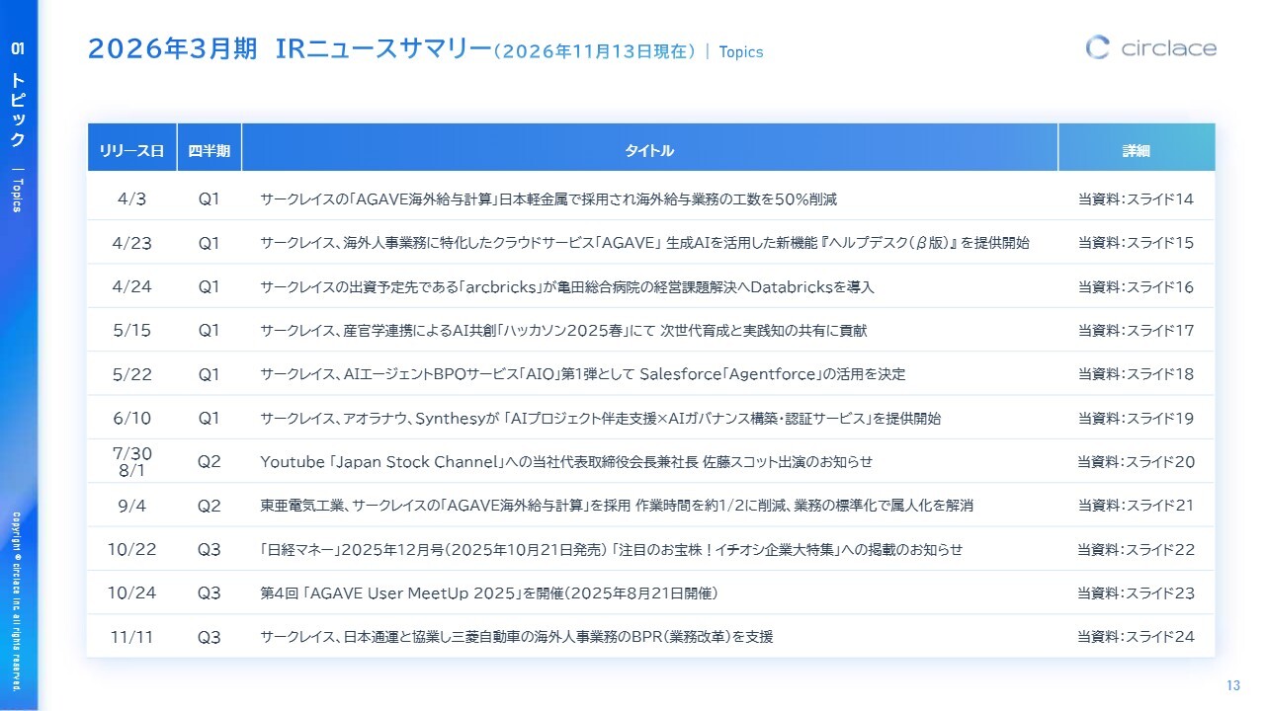The height and width of the screenshot is (711, 1265).
Task: Click the page number 13
Action: 1232,686
